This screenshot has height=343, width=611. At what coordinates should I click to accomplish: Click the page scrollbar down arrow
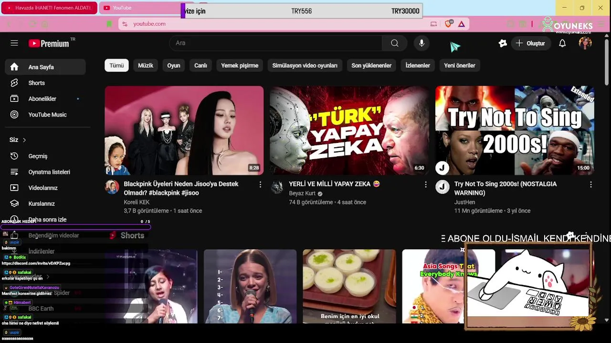click(x=607, y=320)
